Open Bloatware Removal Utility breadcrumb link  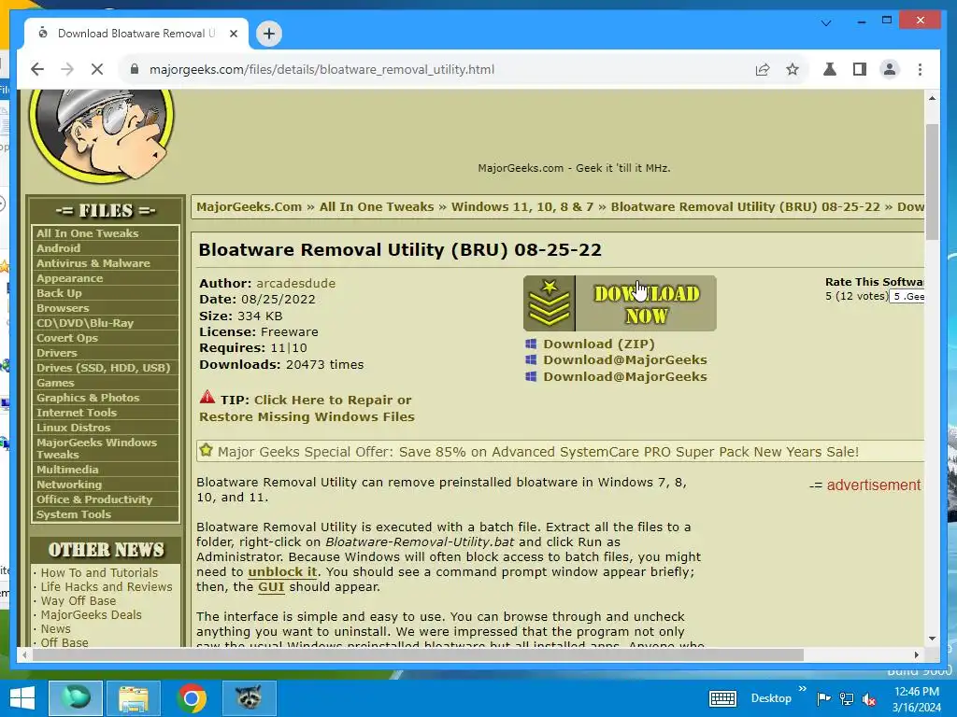[746, 206]
